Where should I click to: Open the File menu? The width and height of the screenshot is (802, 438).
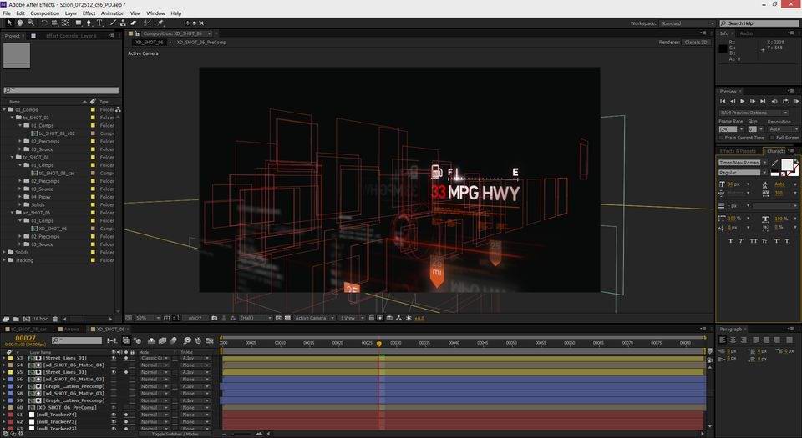(7, 13)
